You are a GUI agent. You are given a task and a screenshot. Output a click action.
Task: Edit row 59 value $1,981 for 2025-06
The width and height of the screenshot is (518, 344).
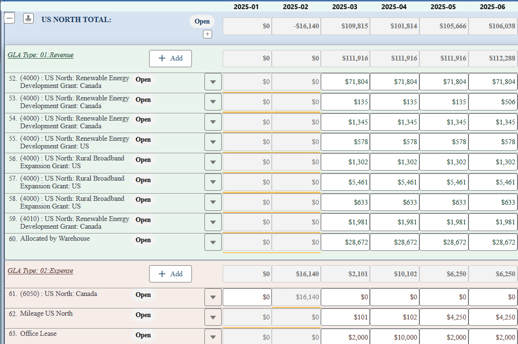point(493,222)
